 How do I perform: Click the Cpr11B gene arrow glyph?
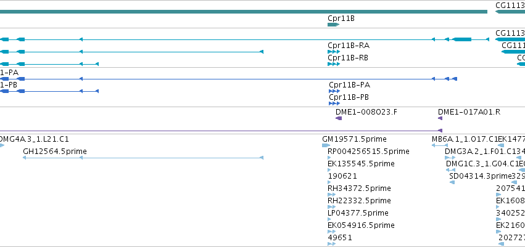tap(334, 25)
